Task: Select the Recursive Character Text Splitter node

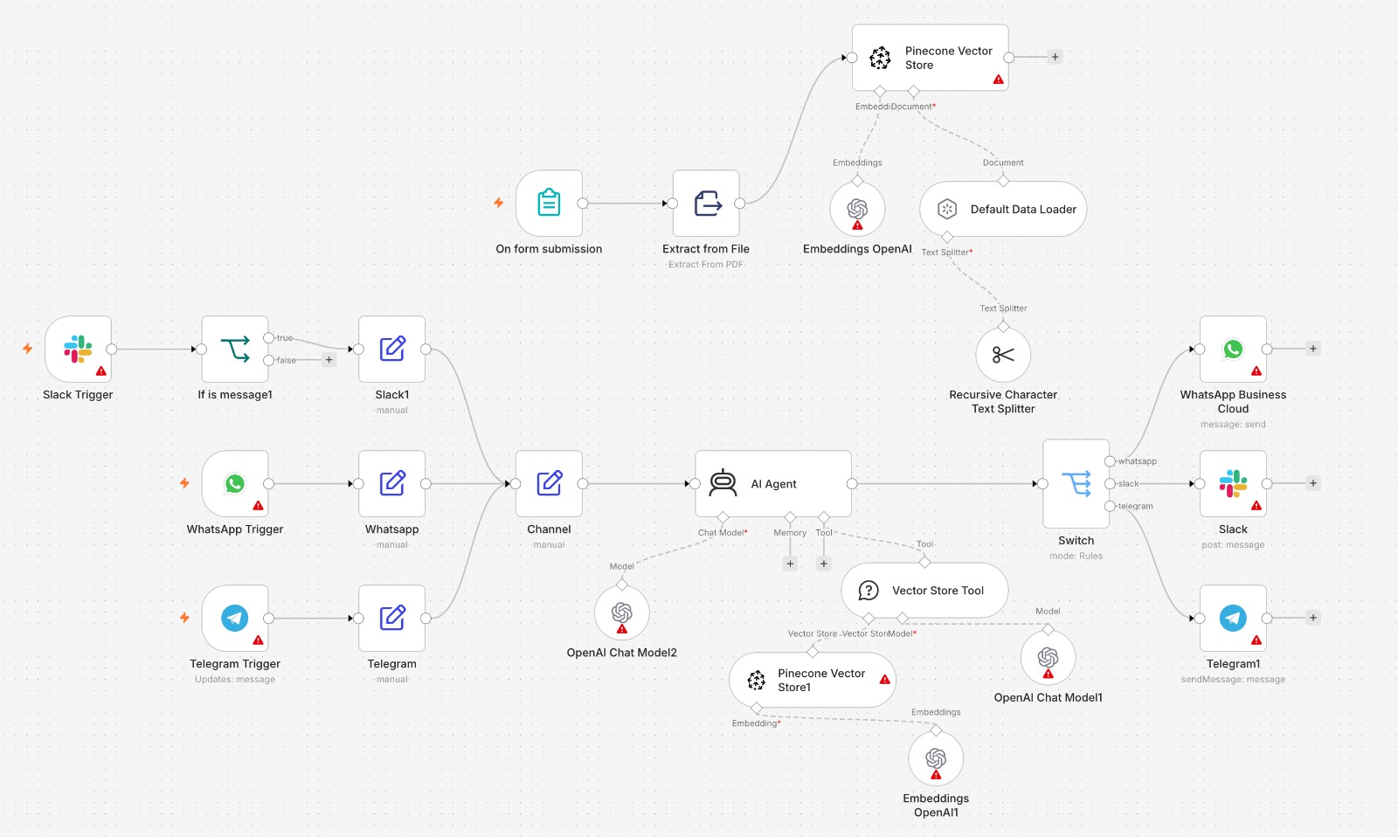Action: point(1003,354)
